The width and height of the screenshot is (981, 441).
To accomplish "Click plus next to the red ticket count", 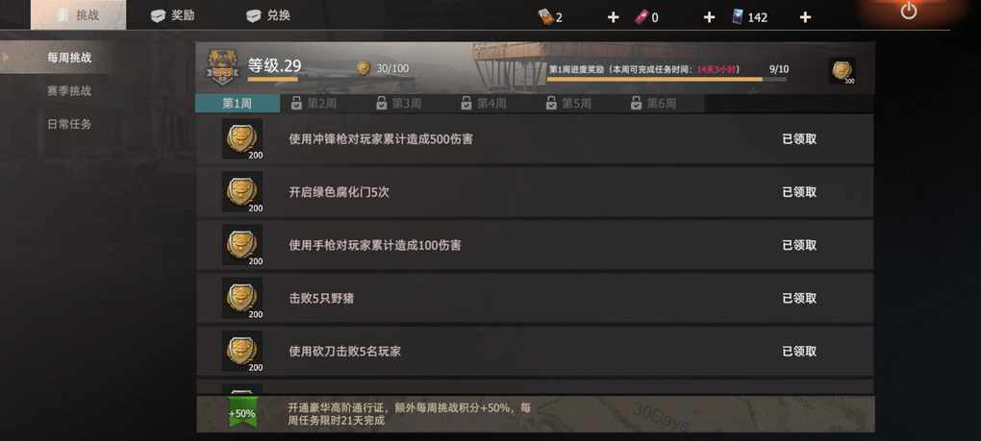I will click(709, 17).
